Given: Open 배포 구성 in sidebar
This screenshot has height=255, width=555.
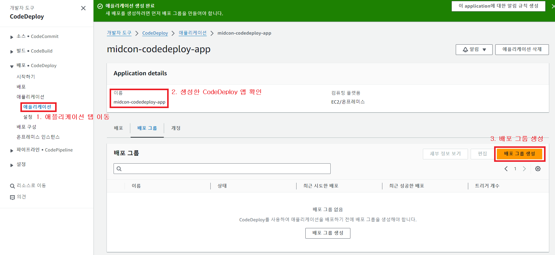Looking at the screenshot, I should (26, 127).
